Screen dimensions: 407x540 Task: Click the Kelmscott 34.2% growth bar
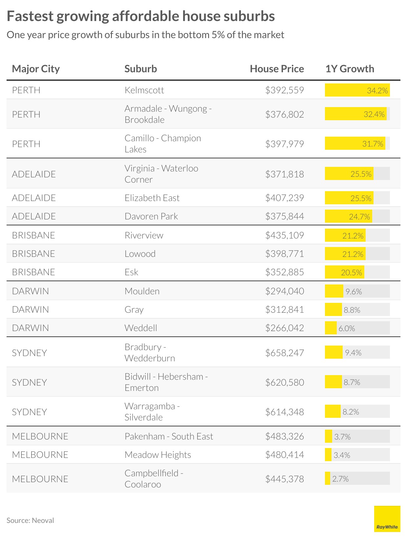[x=357, y=90]
